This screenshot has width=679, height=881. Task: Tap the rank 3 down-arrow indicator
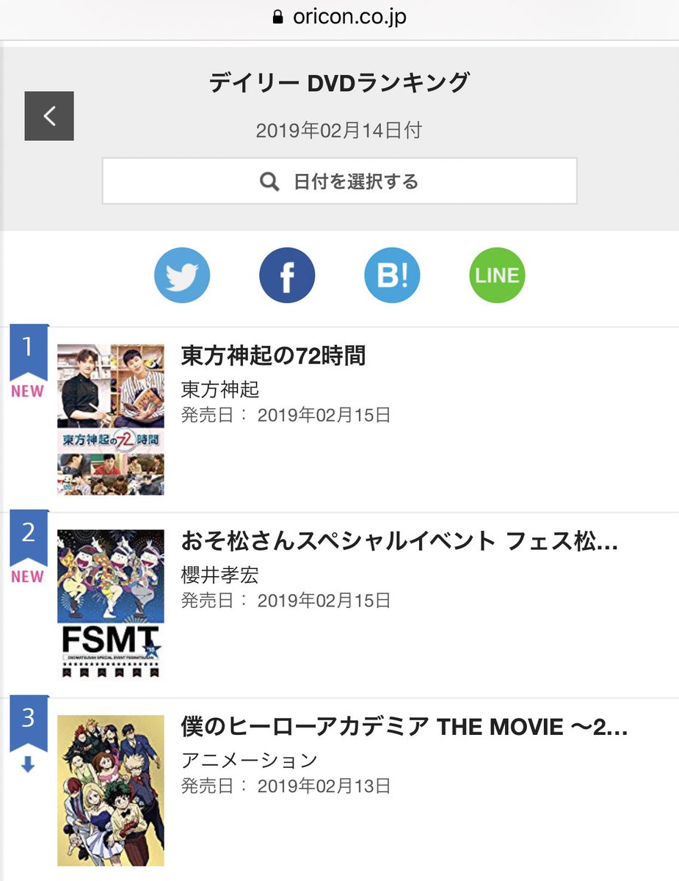pos(28,765)
